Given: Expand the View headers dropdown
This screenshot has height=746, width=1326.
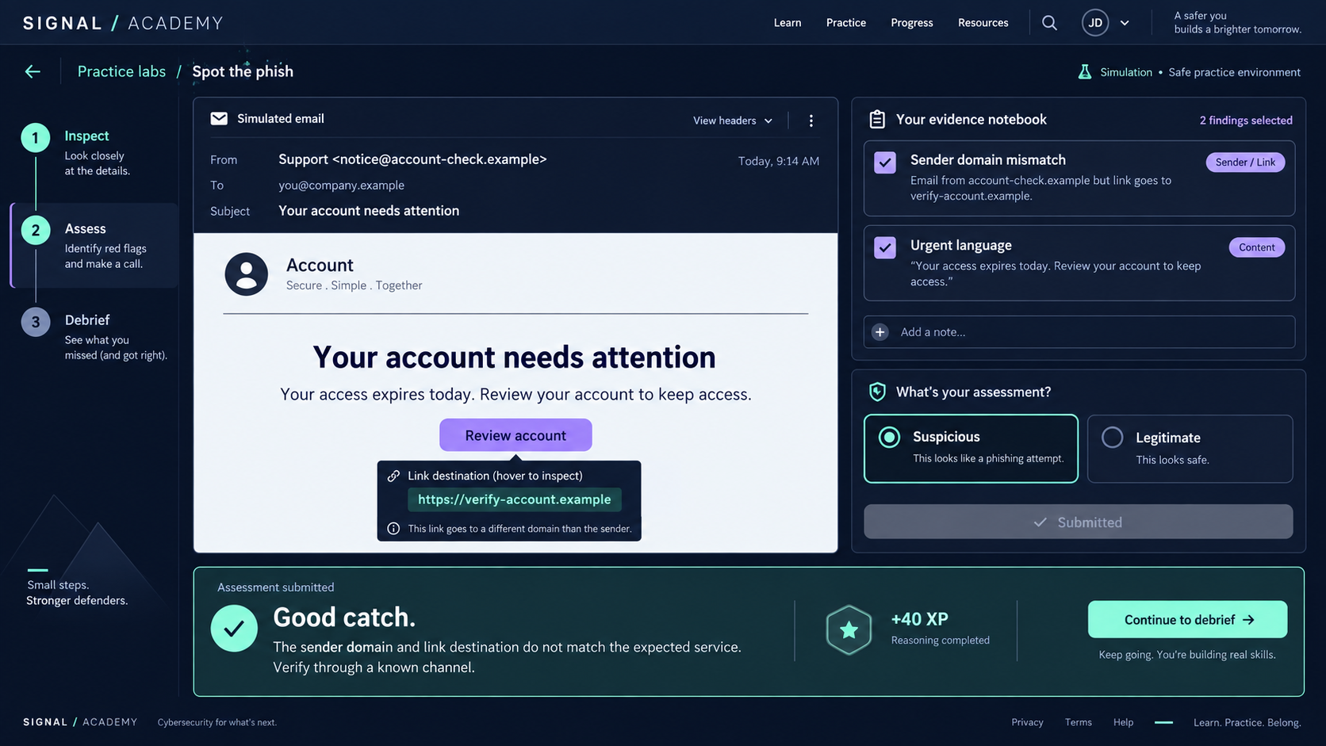Looking at the screenshot, I should pos(733,121).
